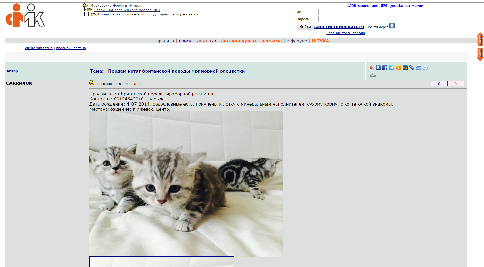Click the blue positive rating counter
Screen dimensions: 484x267
439,84
